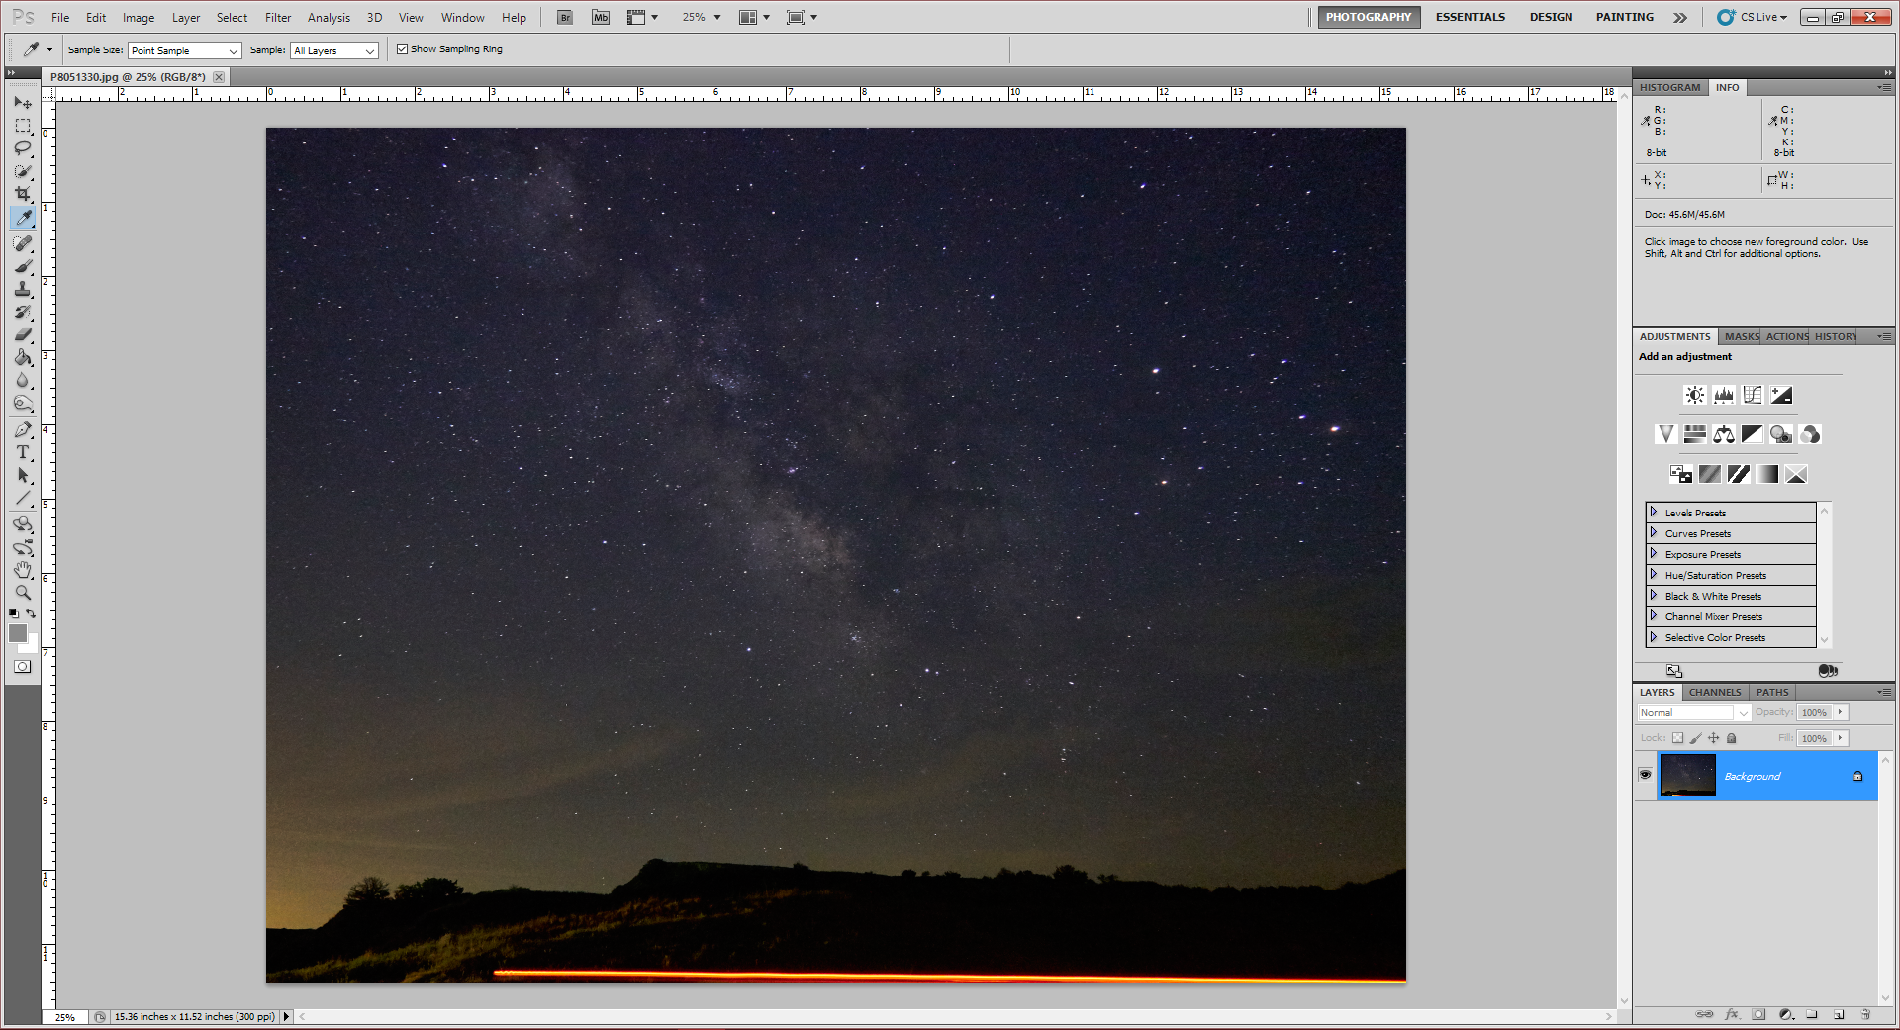Image resolution: width=1900 pixels, height=1030 pixels.
Task: Toggle Lock image pixels
Action: click(x=1696, y=738)
